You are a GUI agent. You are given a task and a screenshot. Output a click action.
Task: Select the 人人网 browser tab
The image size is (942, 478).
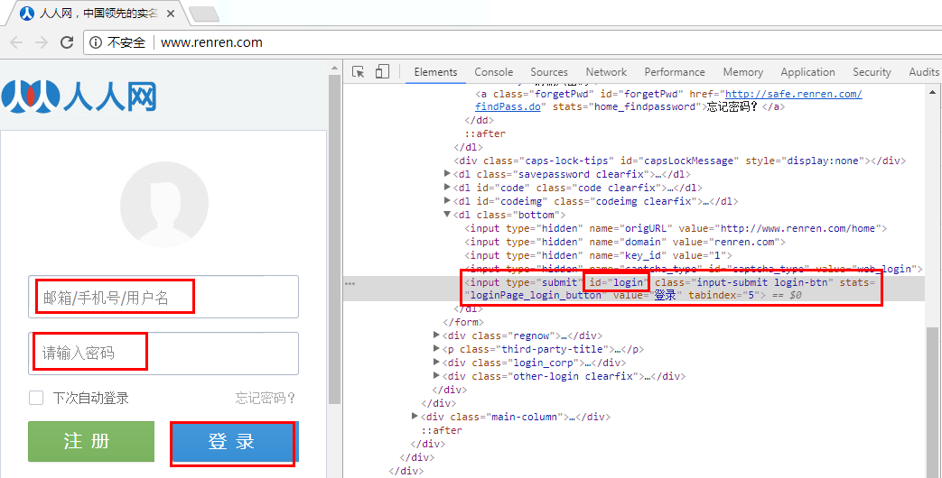[x=96, y=14]
